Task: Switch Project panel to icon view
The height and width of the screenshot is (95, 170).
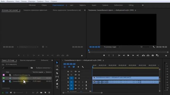Action: coord(11,93)
